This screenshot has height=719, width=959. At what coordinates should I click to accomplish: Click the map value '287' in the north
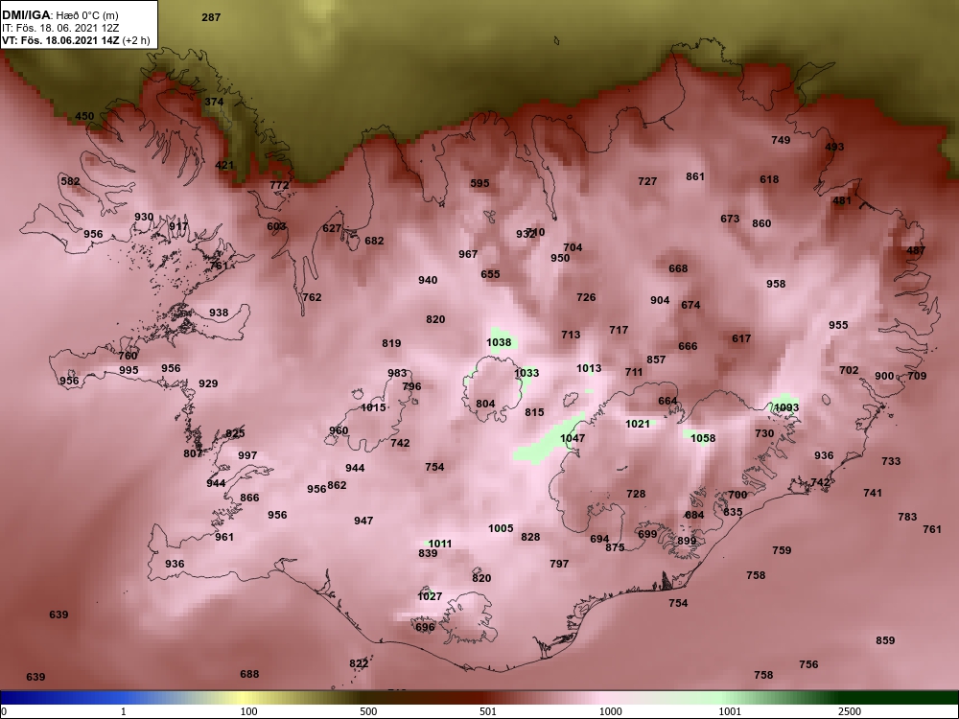pos(211,17)
